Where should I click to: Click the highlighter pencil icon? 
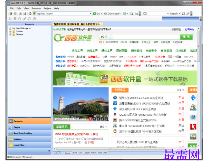click(x=188, y=14)
